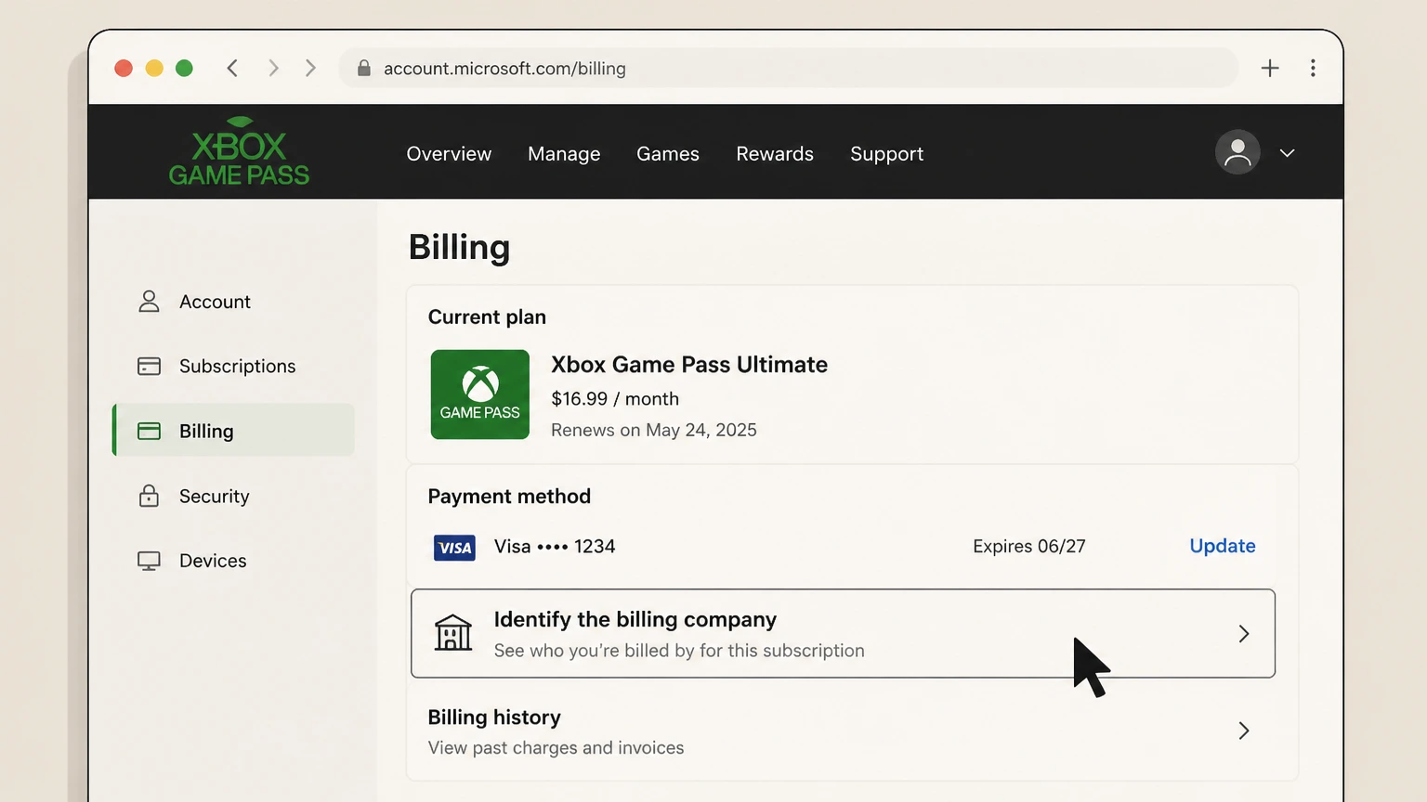The width and height of the screenshot is (1427, 802).
Task: Click the Security padlock icon in sidebar
Action: pyautogui.click(x=149, y=496)
